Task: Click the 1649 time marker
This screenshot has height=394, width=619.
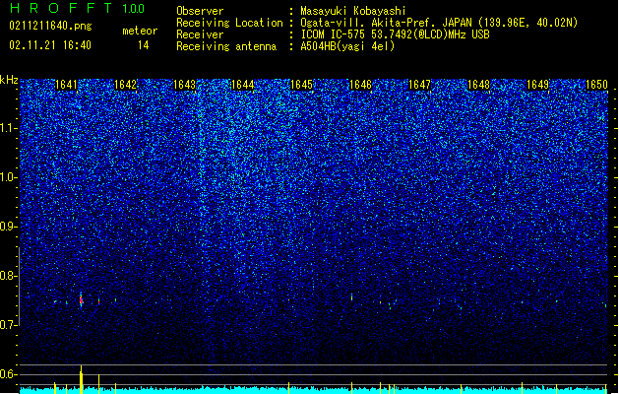Action: pyautogui.click(x=537, y=85)
